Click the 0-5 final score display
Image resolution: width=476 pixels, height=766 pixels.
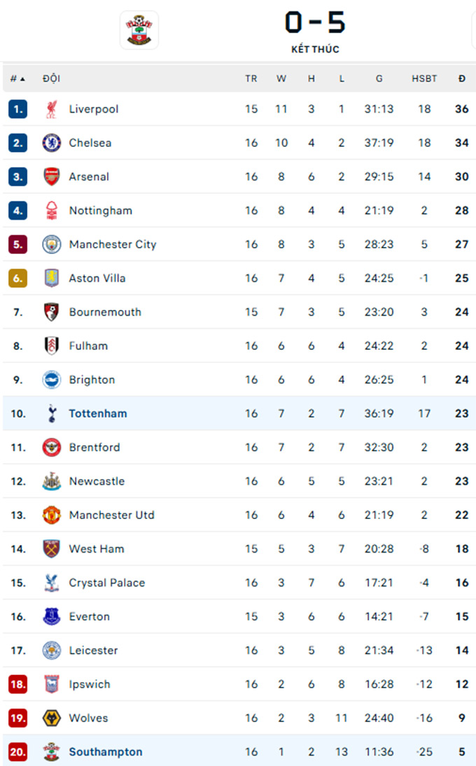pos(315,22)
